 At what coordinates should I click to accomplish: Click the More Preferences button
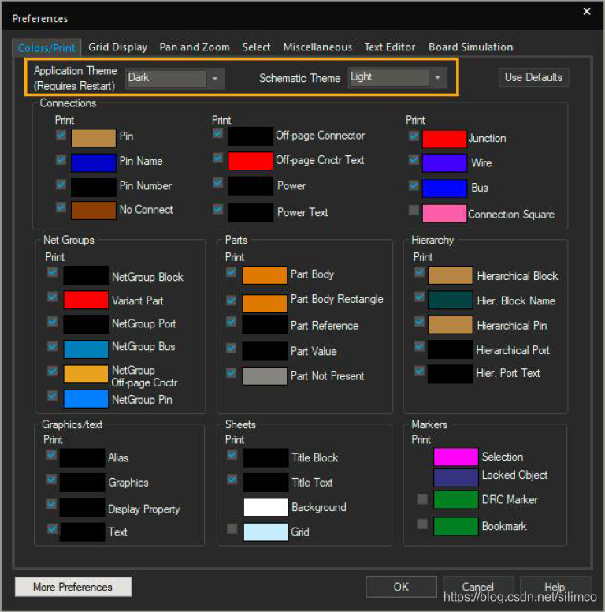tap(73, 587)
